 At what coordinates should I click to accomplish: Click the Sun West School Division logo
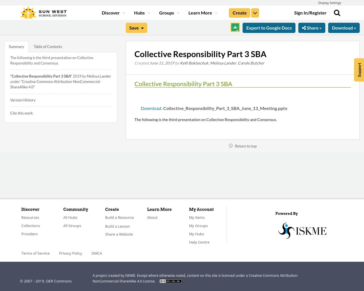[x=43, y=12]
